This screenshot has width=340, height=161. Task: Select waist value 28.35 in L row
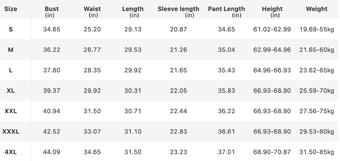tap(92, 70)
